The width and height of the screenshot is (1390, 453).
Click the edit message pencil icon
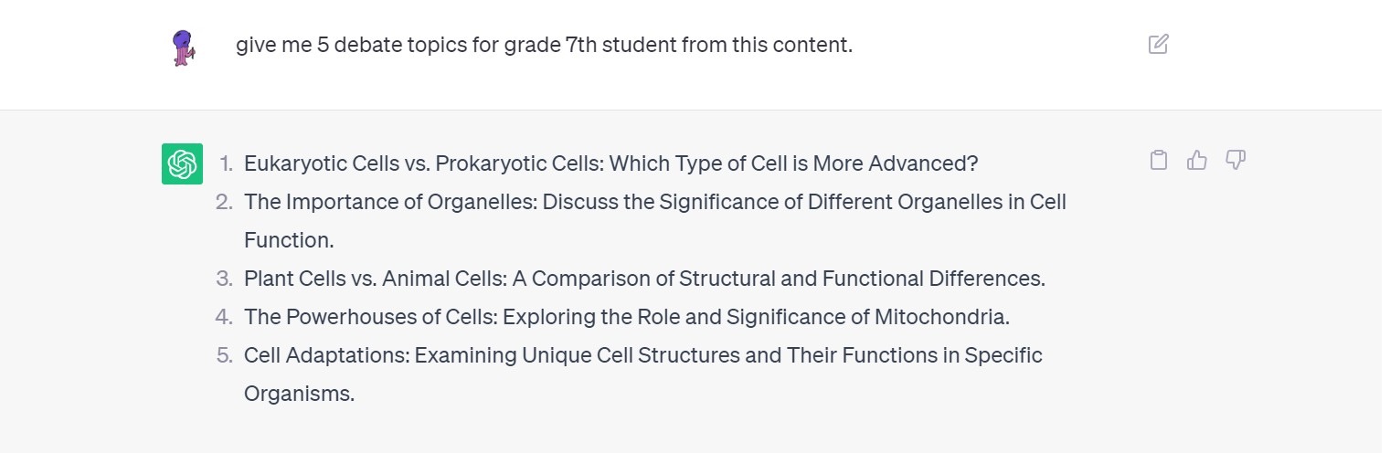(x=1158, y=44)
